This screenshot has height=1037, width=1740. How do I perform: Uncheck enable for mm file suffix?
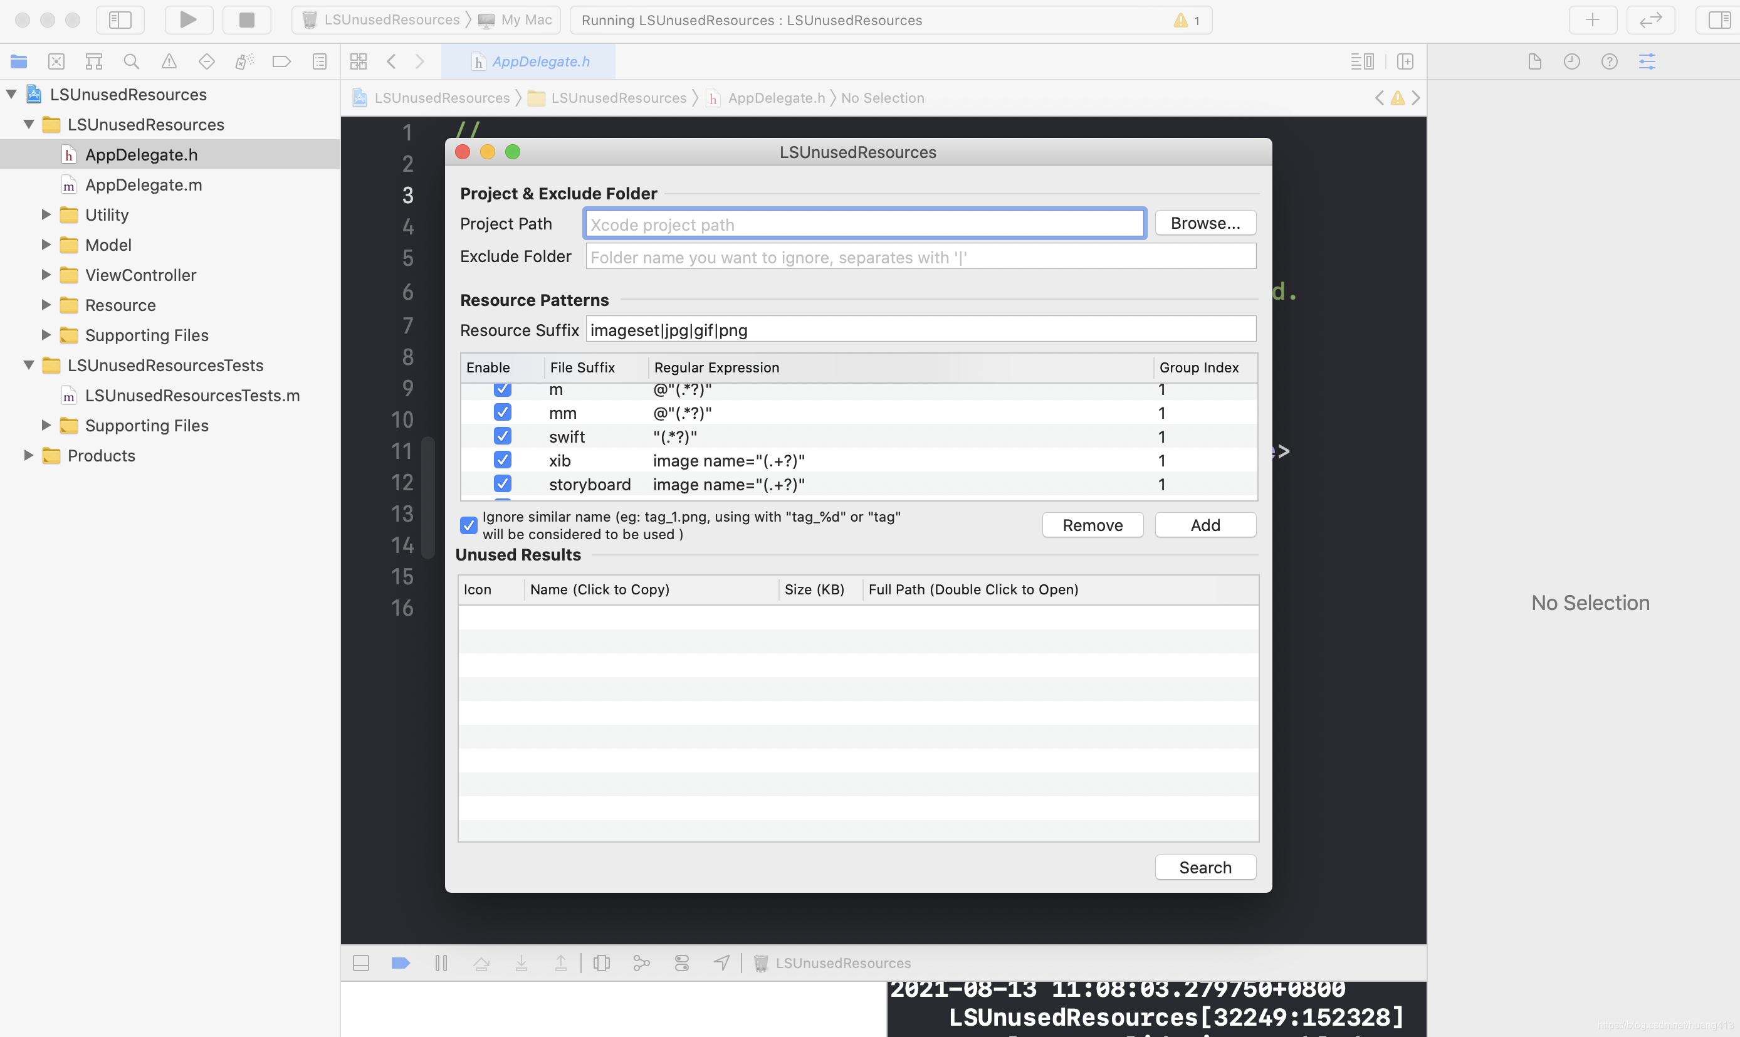point(502,413)
